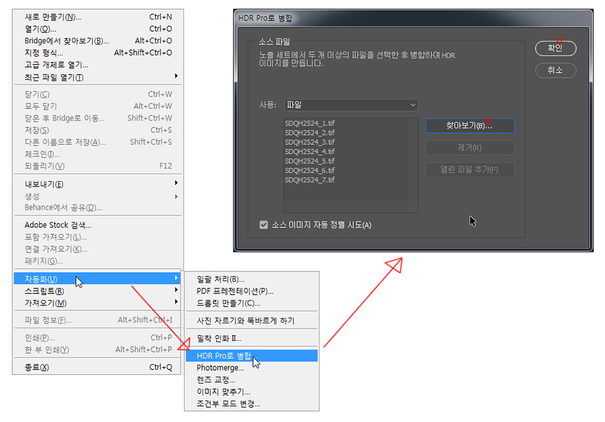Click 지정 형식 menu item
The image size is (605, 422).
point(98,53)
